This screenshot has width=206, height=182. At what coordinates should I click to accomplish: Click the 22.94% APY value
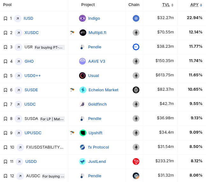tap(195, 18)
